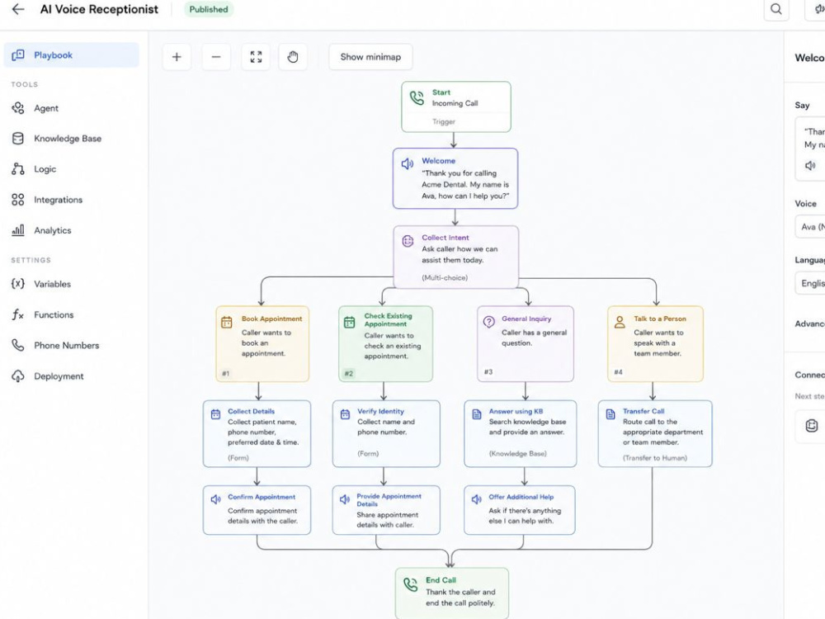The height and width of the screenshot is (619, 825).
Task: Play the speaker icon in the Say panel
Action: coord(810,166)
